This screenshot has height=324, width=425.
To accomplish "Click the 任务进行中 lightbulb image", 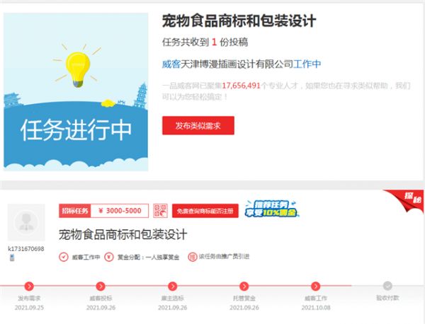I will 76,92.
